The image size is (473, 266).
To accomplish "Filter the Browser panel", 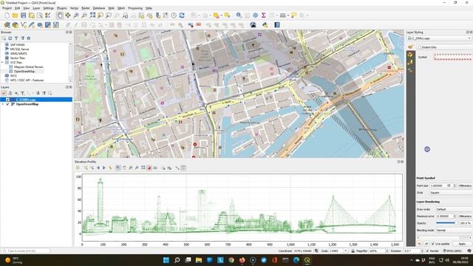I will click(x=16, y=38).
